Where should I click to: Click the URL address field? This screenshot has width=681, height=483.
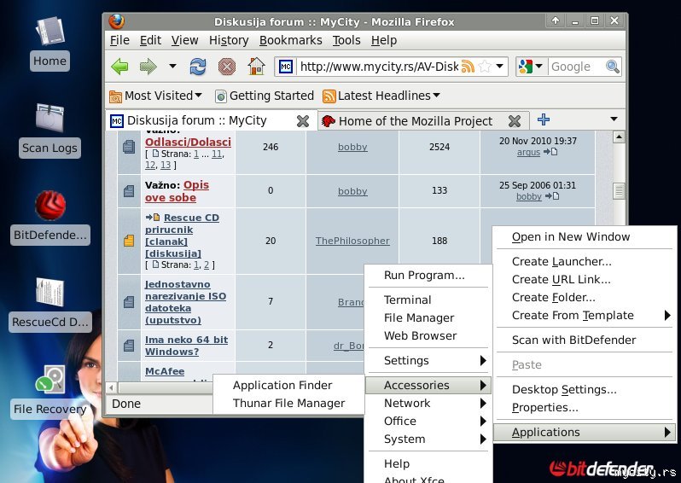point(379,67)
